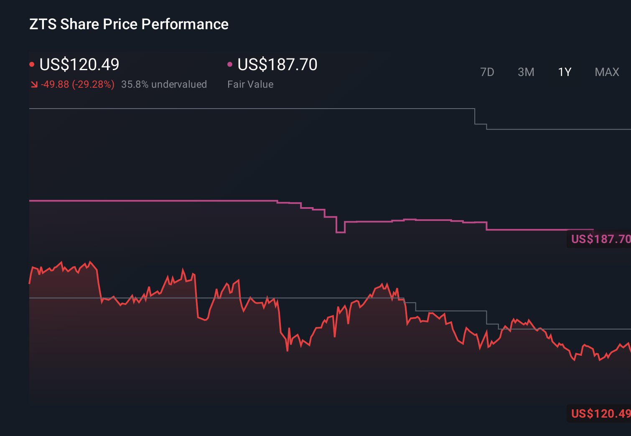Click the red share price line
The image size is (631, 436).
63,263
